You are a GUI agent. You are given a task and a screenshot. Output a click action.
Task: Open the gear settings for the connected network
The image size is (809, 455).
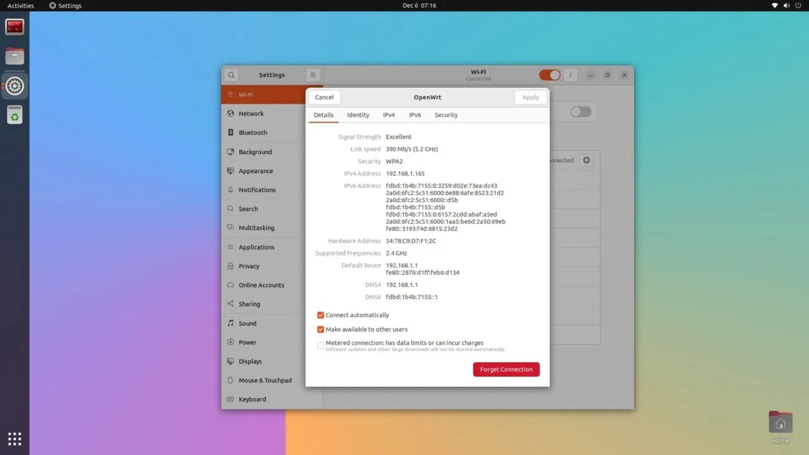tap(586, 160)
